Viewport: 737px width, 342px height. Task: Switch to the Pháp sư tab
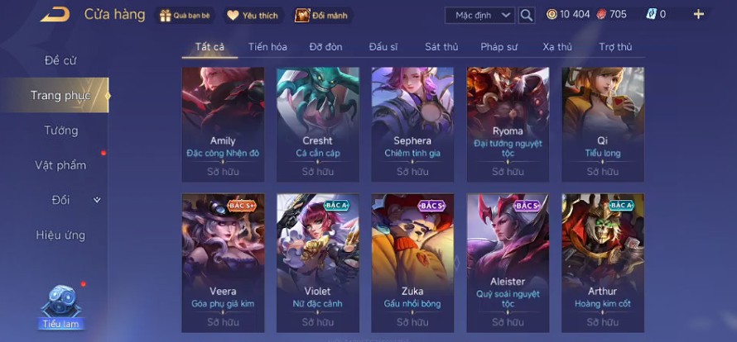point(499,47)
